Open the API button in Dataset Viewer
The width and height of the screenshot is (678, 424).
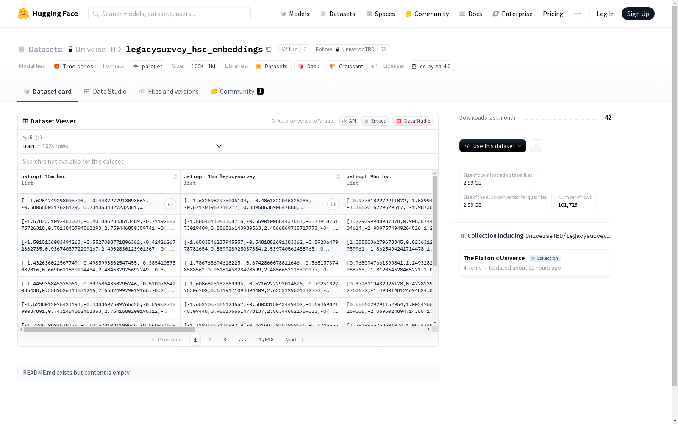(349, 121)
